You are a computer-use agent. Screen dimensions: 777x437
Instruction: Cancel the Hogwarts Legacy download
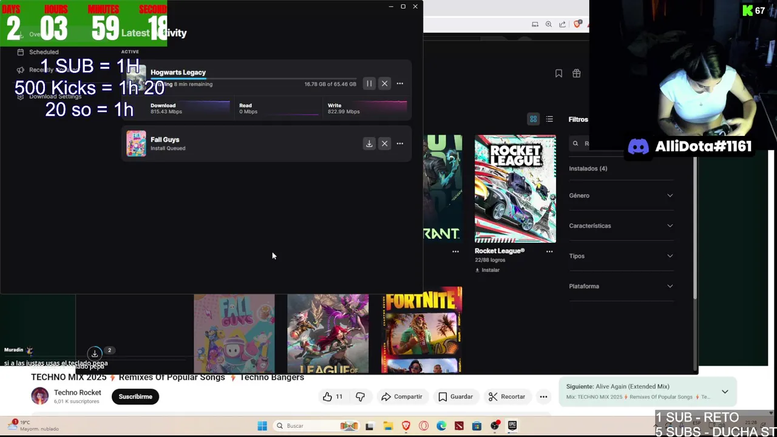[x=384, y=84]
